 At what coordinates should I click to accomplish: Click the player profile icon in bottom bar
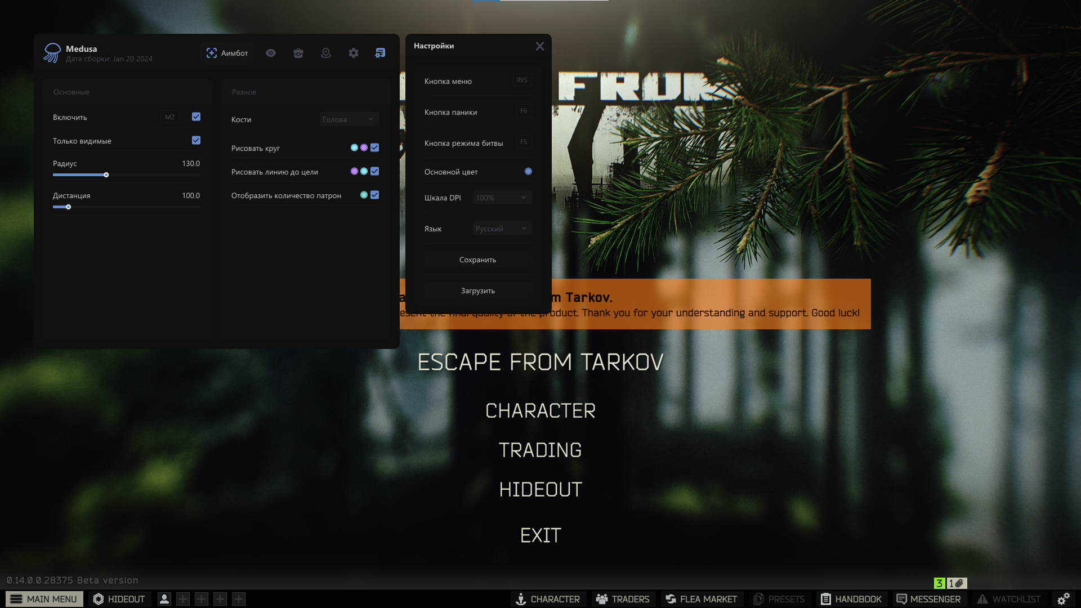164,599
